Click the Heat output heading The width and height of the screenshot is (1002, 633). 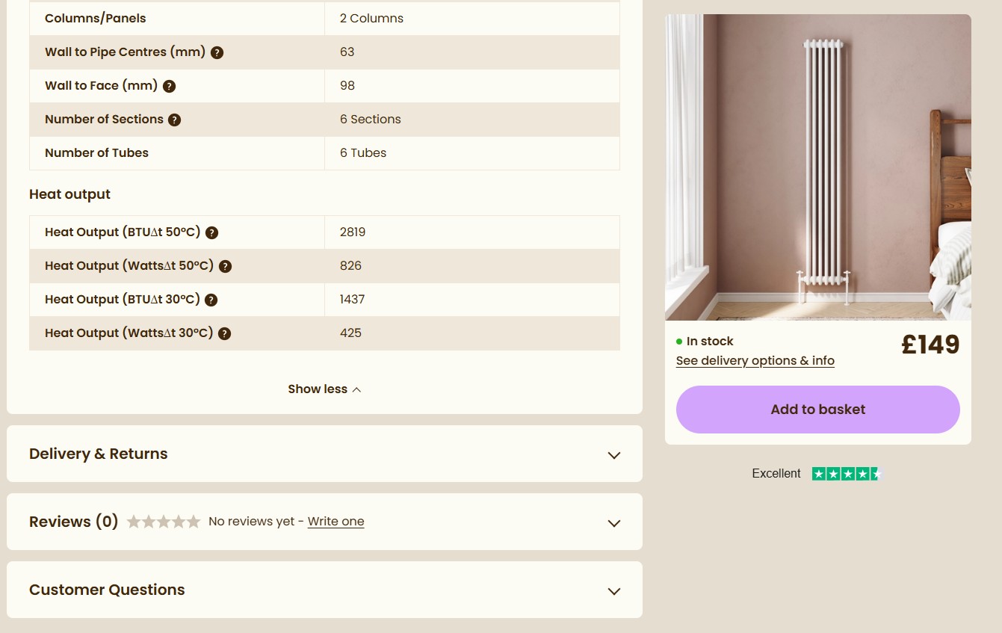click(x=69, y=194)
